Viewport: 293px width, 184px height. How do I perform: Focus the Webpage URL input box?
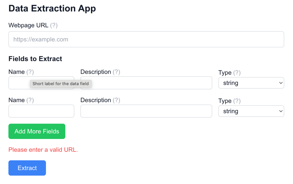pyautogui.click(x=146, y=39)
